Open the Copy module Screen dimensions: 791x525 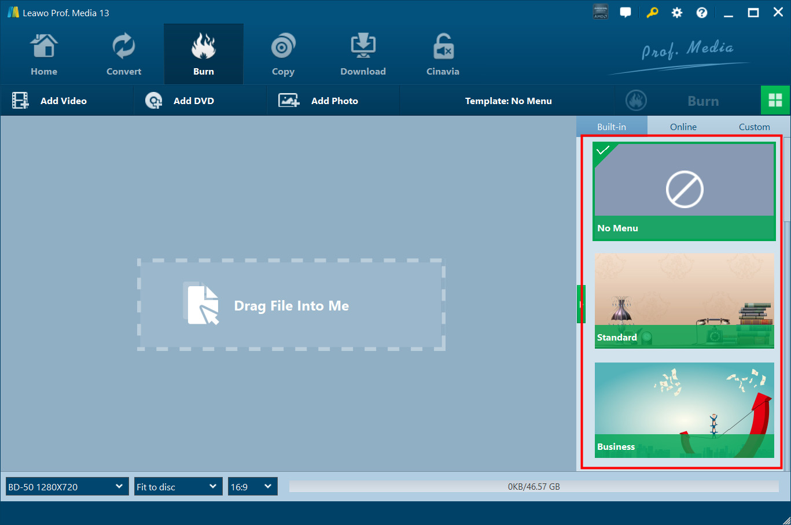[283, 55]
